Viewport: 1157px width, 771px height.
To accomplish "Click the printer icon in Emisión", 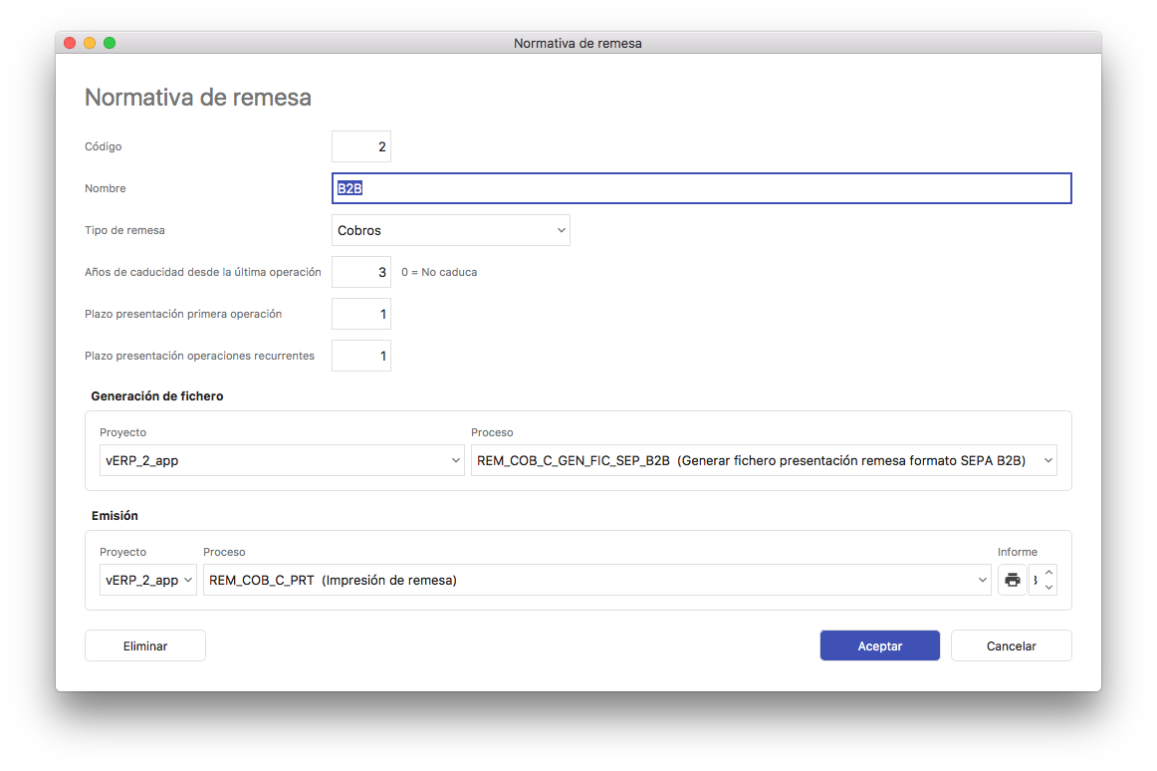I will (x=1012, y=580).
